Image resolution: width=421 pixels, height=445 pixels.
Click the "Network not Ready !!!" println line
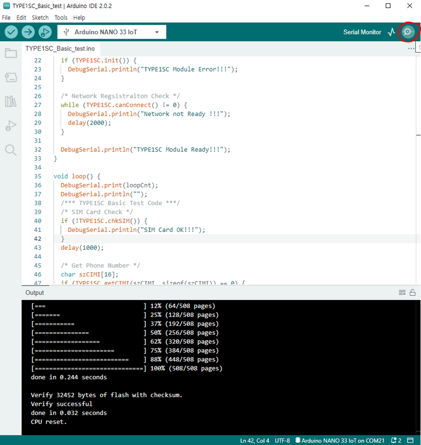pyautogui.click(x=149, y=114)
